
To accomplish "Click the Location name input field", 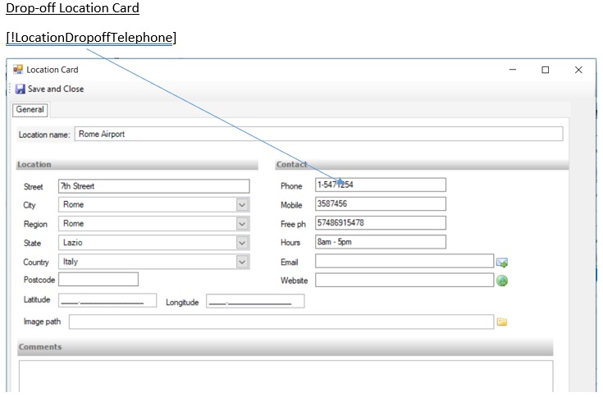I will pyautogui.click(x=318, y=134).
